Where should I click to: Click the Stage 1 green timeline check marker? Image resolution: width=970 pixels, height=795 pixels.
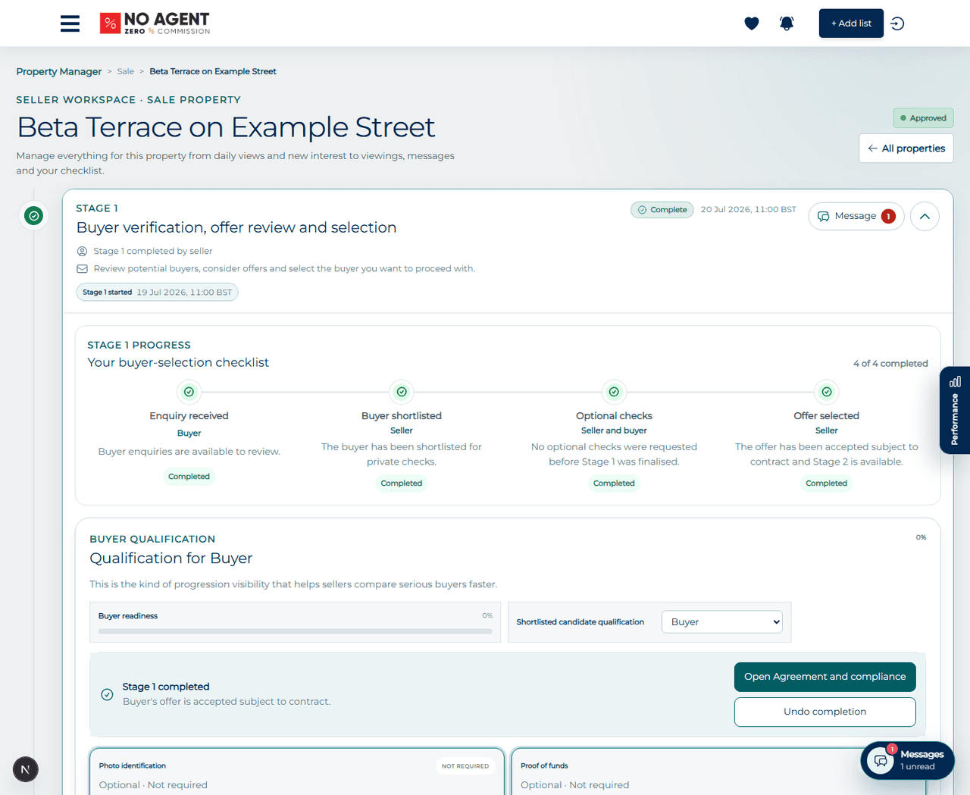click(x=34, y=216)
